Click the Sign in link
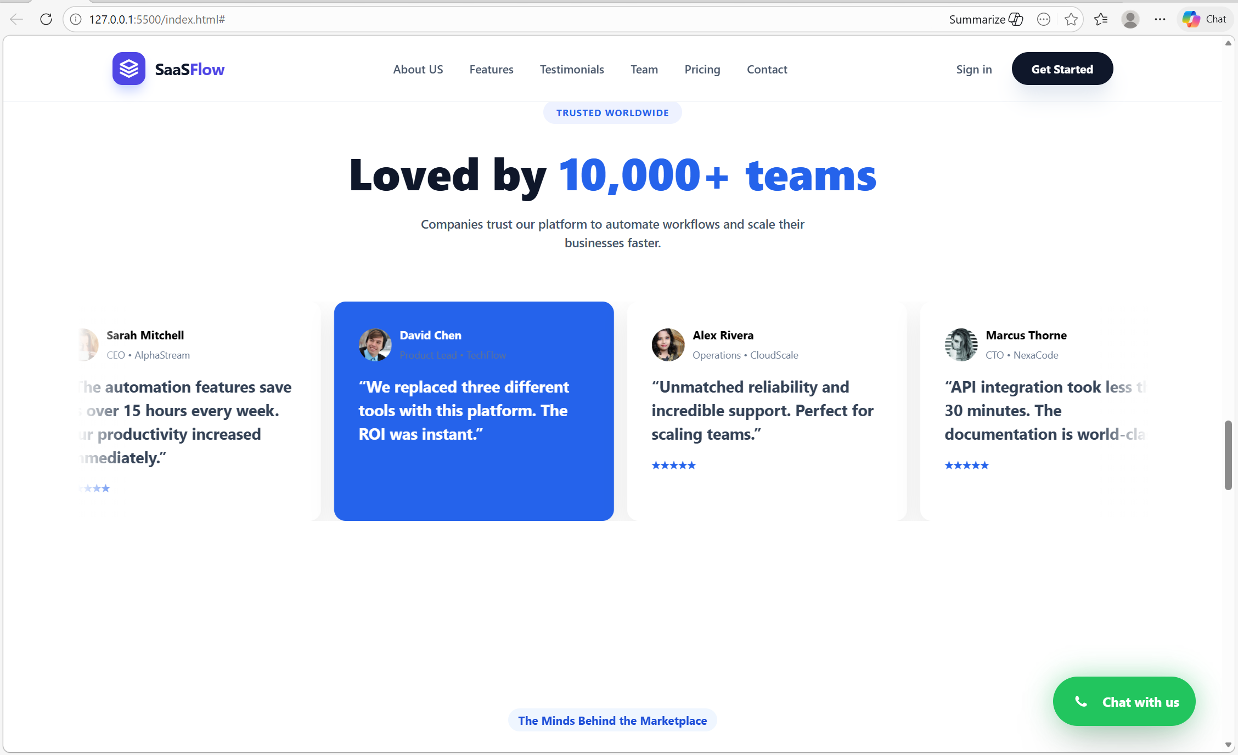1238x755 pixels. pos(973,70)
